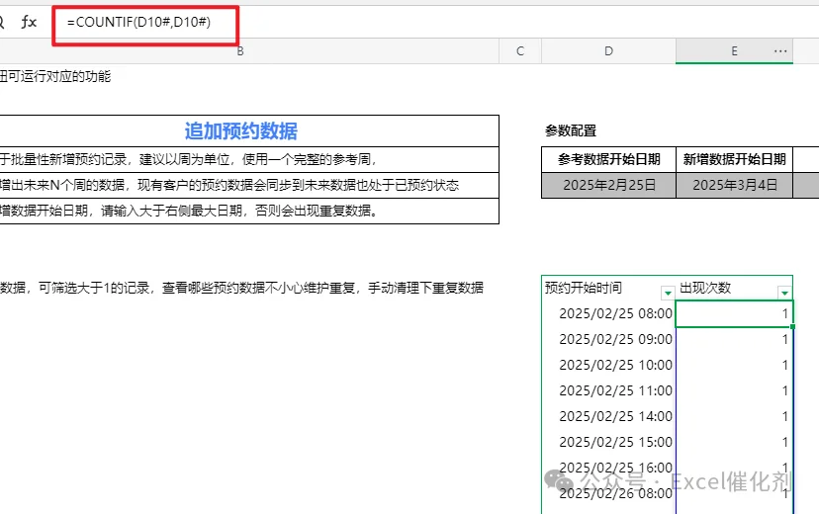Click the 新增数据开始日期 header cell

[x=734, y=160]
